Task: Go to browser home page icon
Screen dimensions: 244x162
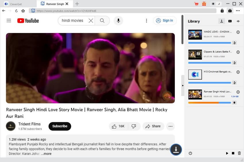Action: point(23,11)
